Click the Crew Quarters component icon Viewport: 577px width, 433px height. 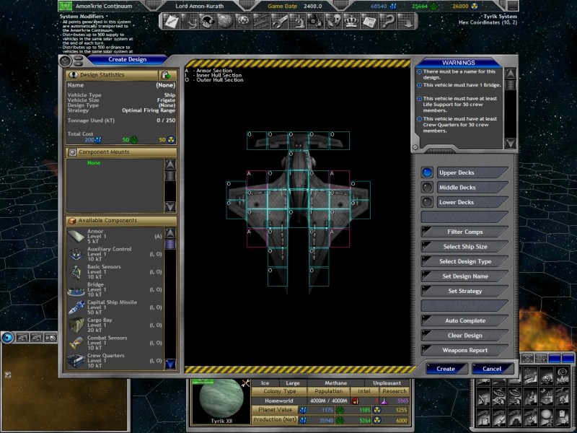click(76, 361)
